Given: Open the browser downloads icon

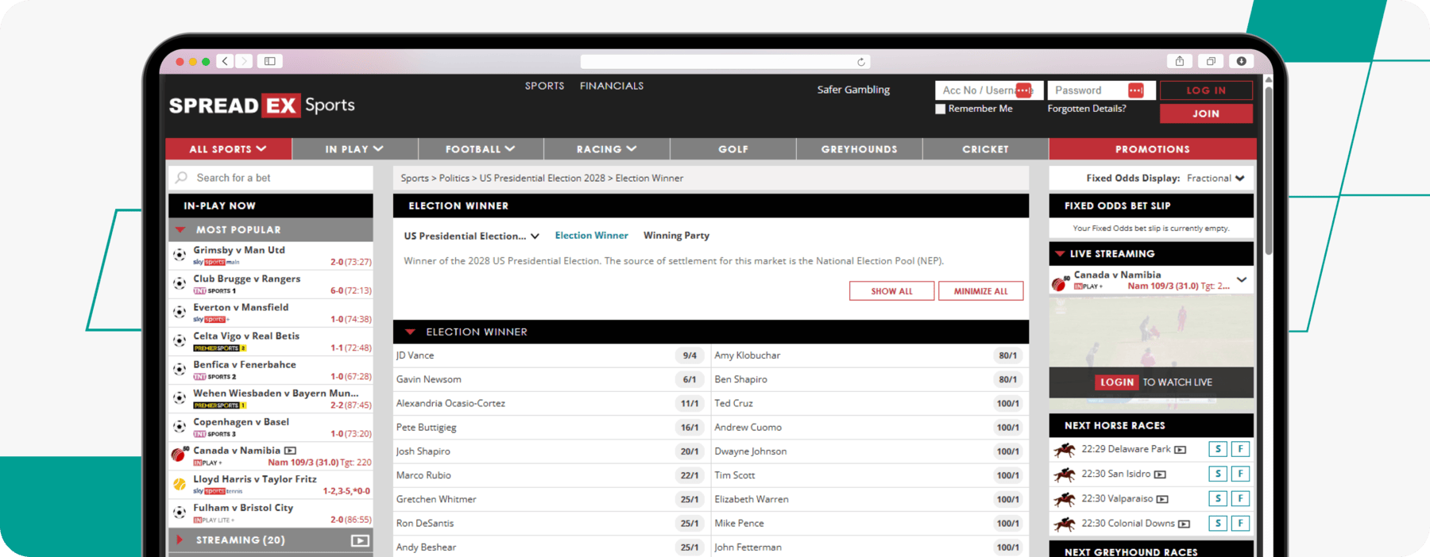Looking at the screenshot, I should coord(1241,61).
